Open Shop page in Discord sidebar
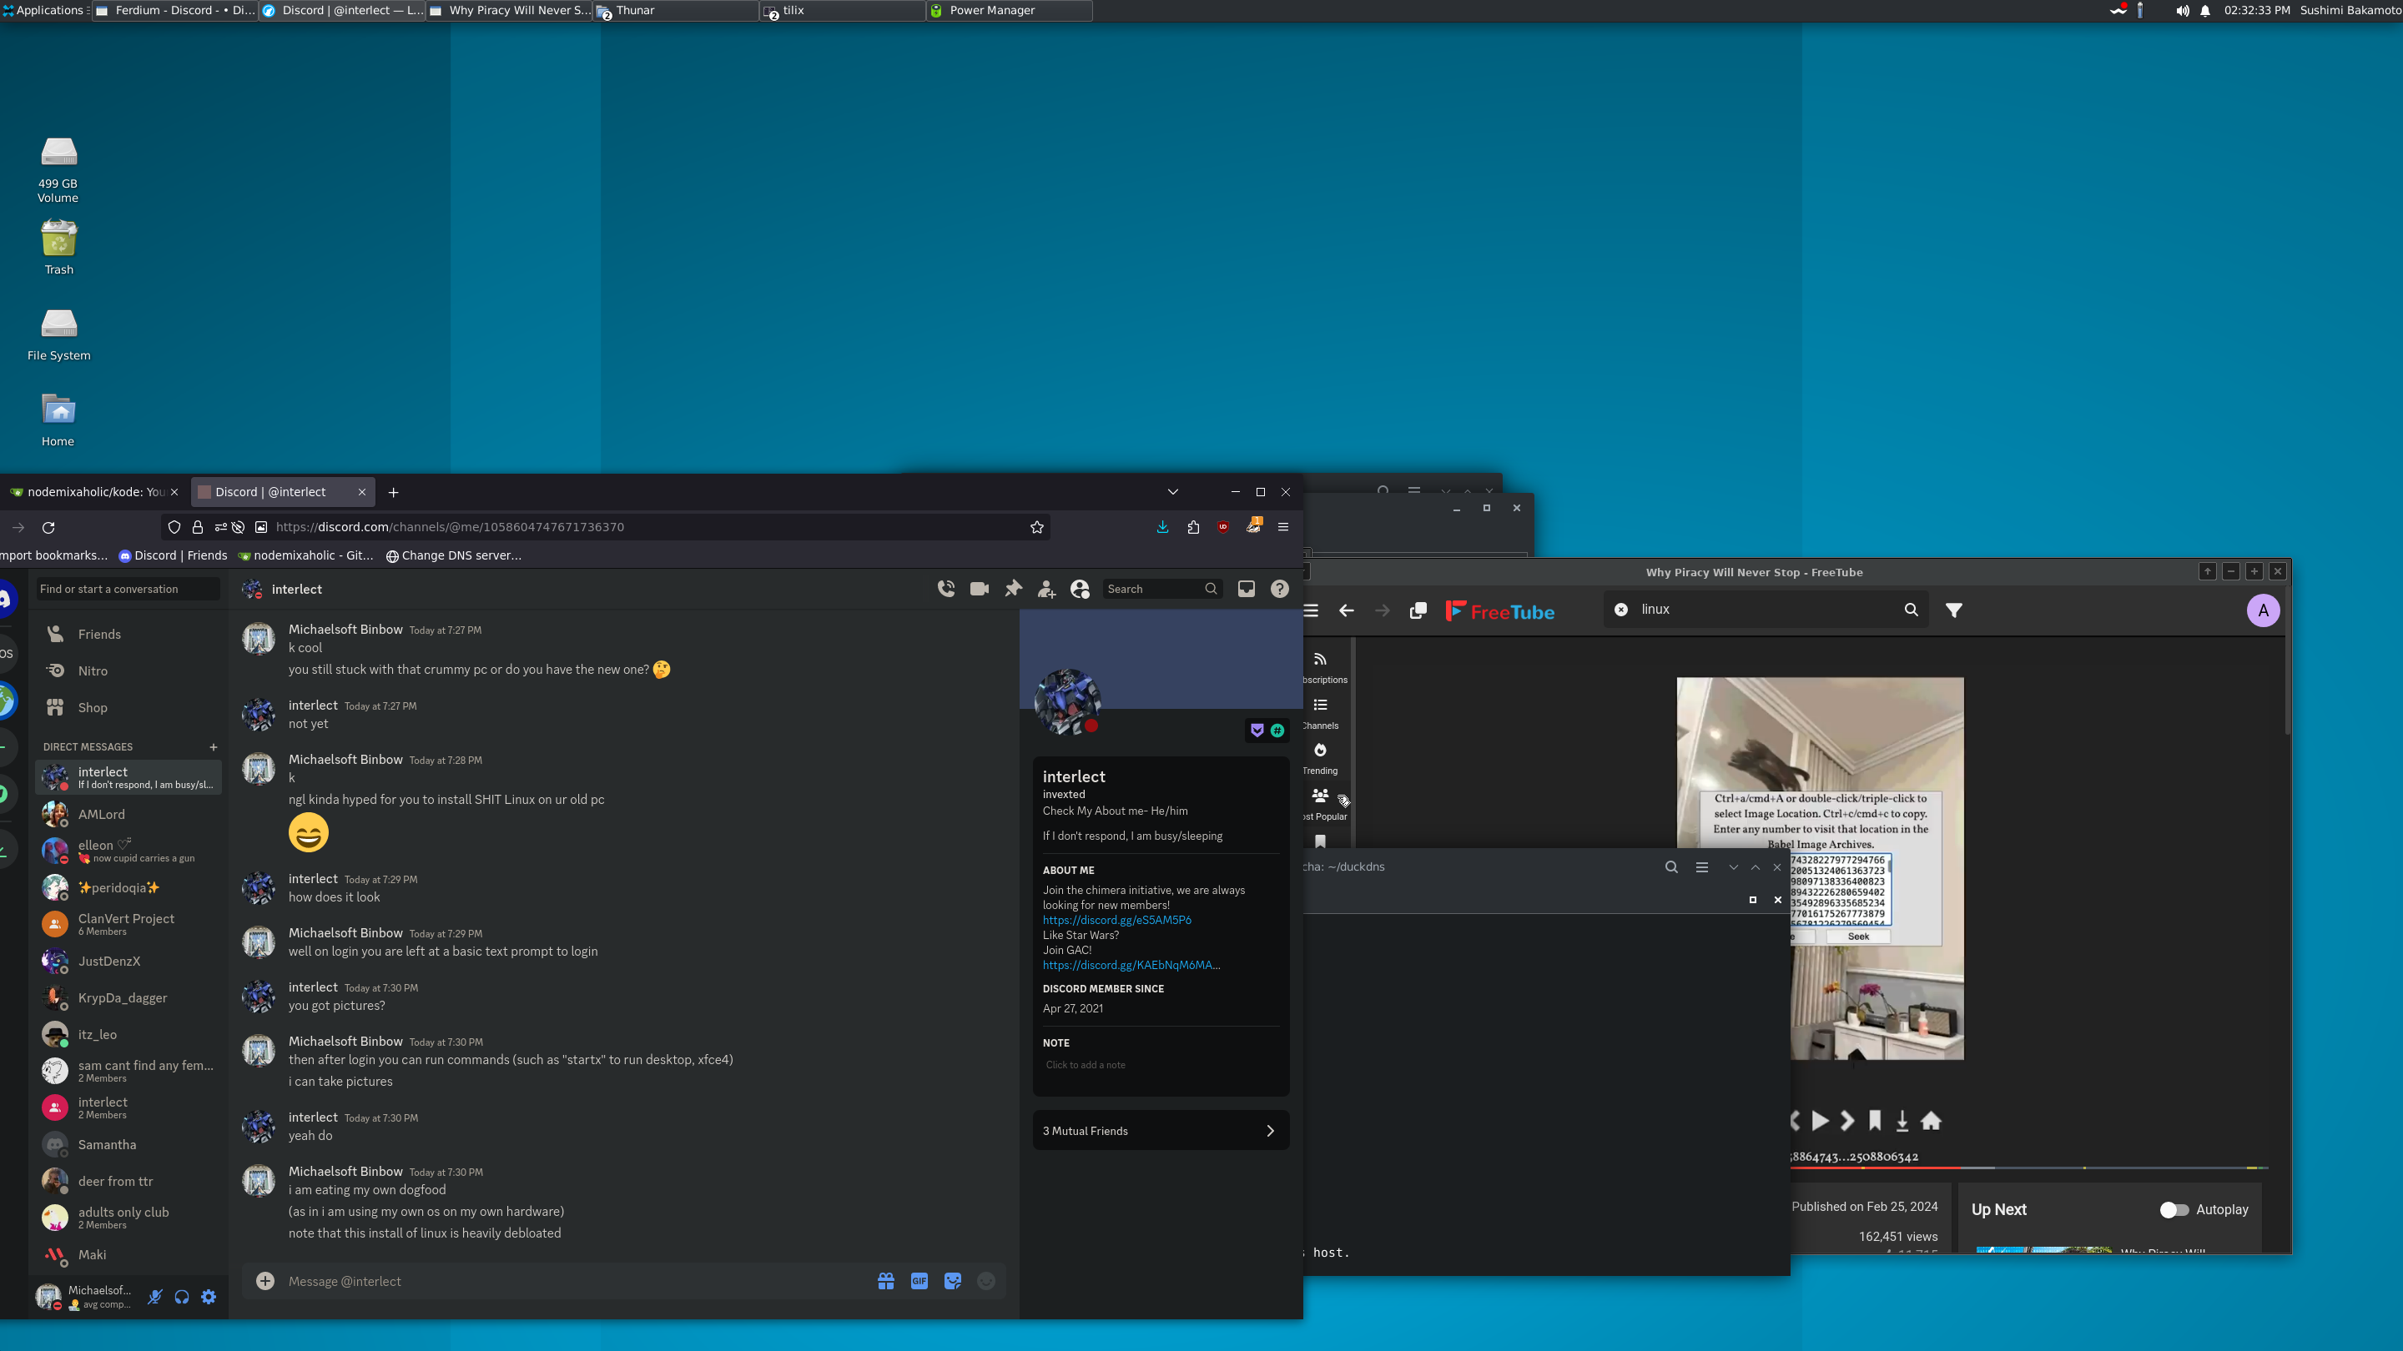 click(128, 708)
